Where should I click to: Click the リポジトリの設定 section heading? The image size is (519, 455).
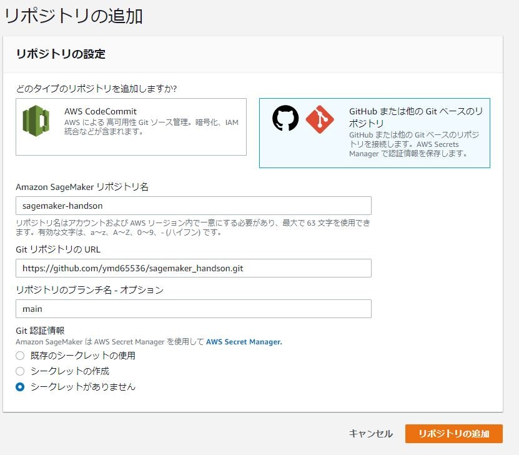(61, 54)
